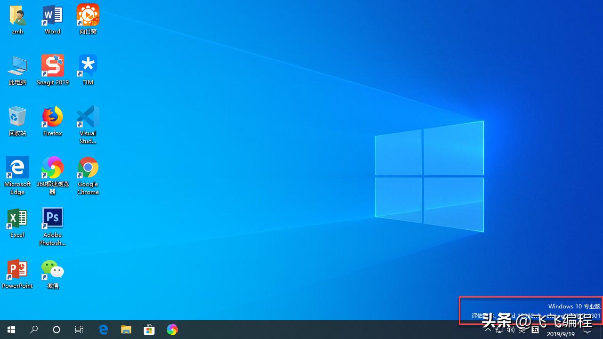Viewport: 603px width, 339px height.
Task: Launch Adobe Photoshop
Action: pyautogui.click(x=52, y=217)
